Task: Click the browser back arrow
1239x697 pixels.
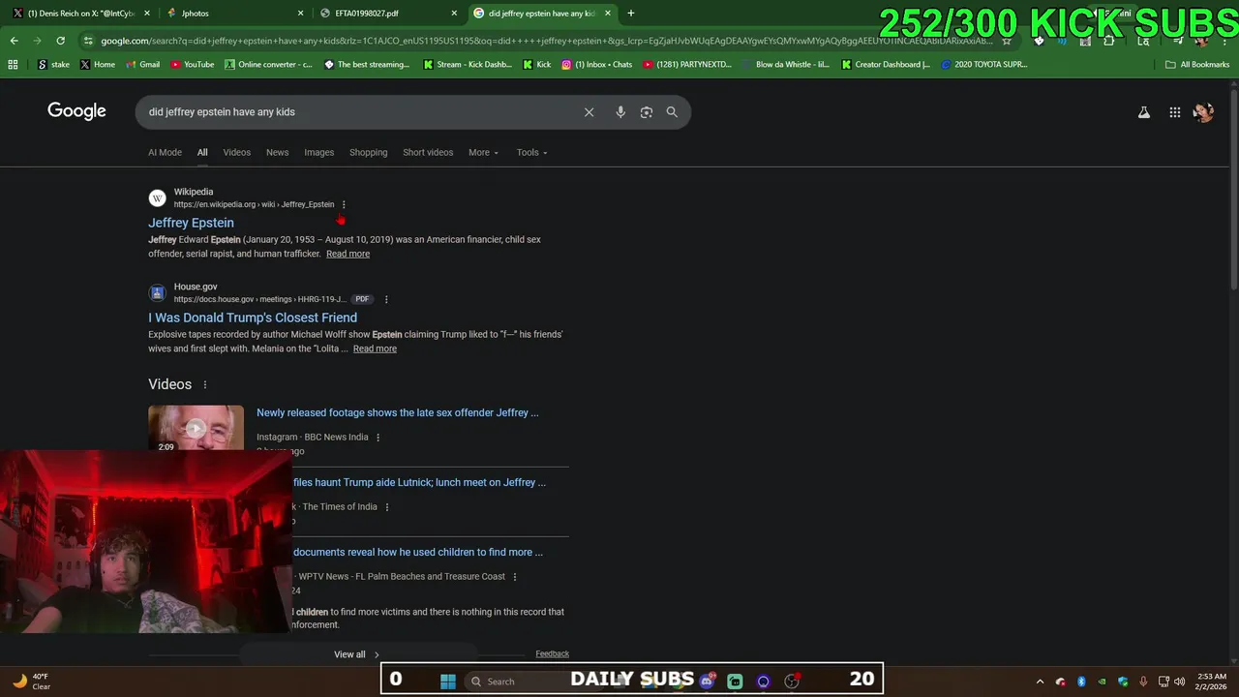Action: [x=14, y=41]
